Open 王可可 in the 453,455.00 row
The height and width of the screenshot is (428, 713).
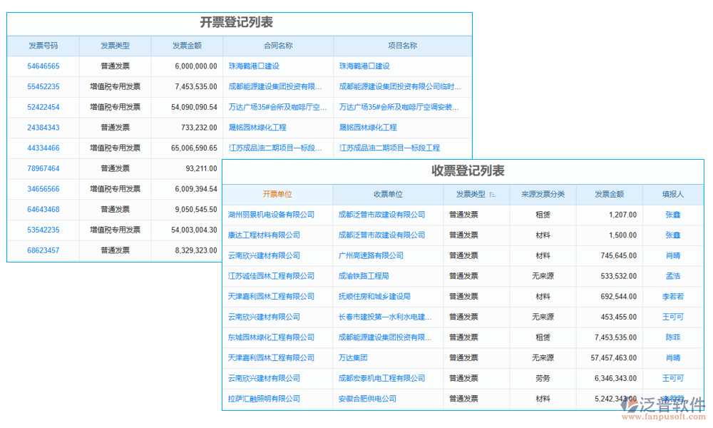673,317
